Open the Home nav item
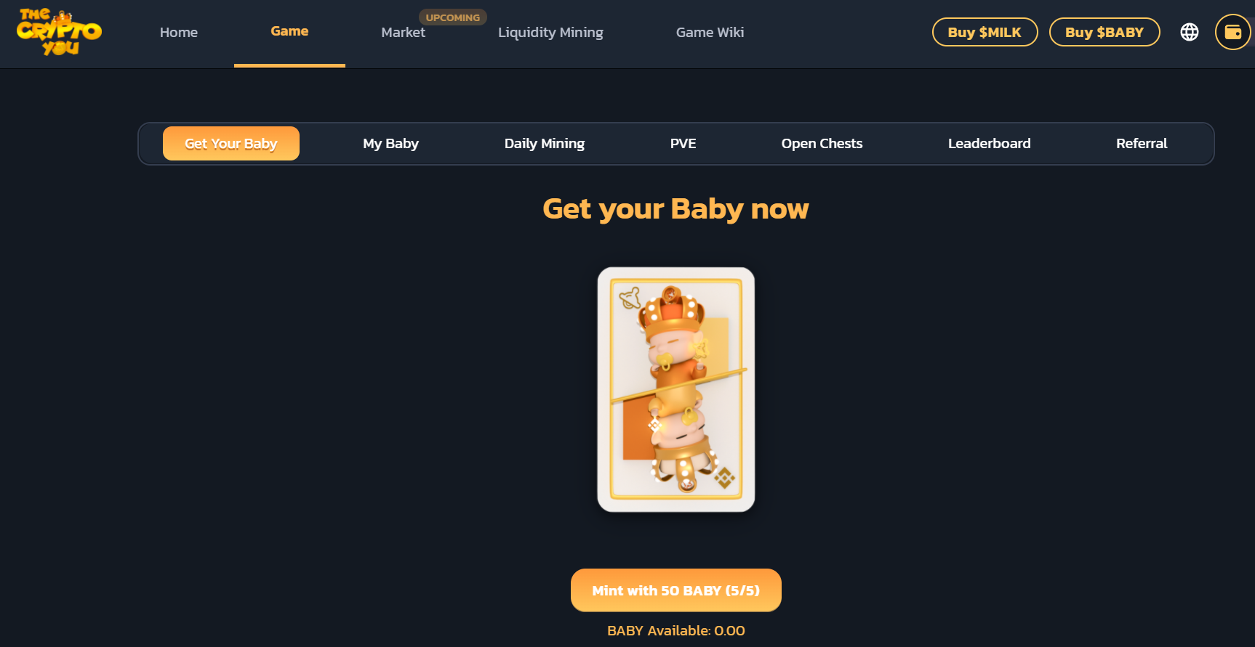1255x647 pixels. pyautogui.click(x=179, y=33)
